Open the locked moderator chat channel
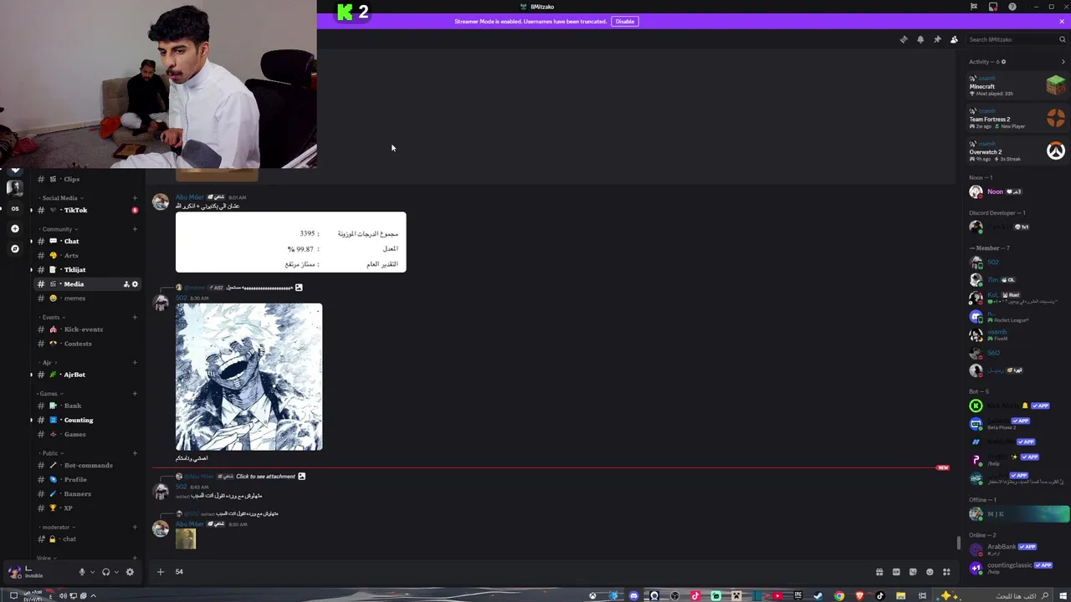 88,538
